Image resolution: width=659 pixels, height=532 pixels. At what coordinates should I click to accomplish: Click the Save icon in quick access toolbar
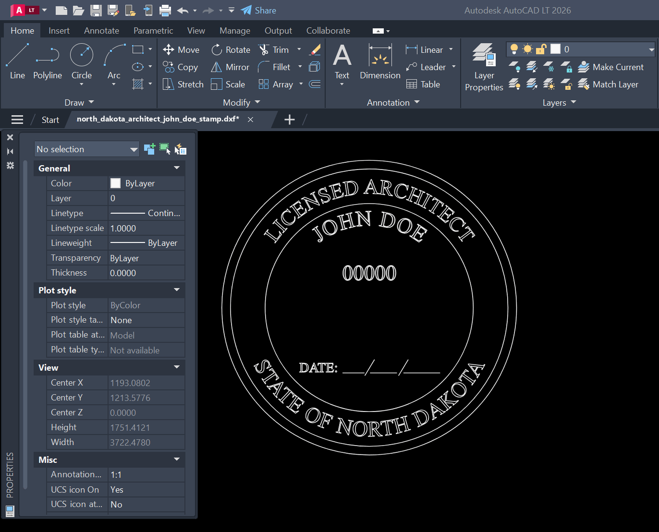[x=96, y=10]
